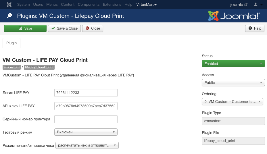Expand the VirtueMart dropdown menu
Image resolution: width=267 pixels, height=154 pixels.
point(147,5)
